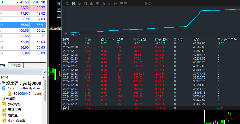Open the ? help icon beside the panel
This screenshot has width=240, height=124.
(59, 16)
